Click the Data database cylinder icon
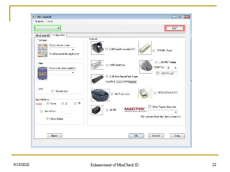Screen dimensions: 230x172 [x=42, y=73]
